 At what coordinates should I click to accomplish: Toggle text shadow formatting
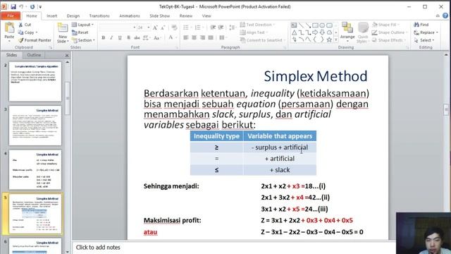(x=128, y=37)
